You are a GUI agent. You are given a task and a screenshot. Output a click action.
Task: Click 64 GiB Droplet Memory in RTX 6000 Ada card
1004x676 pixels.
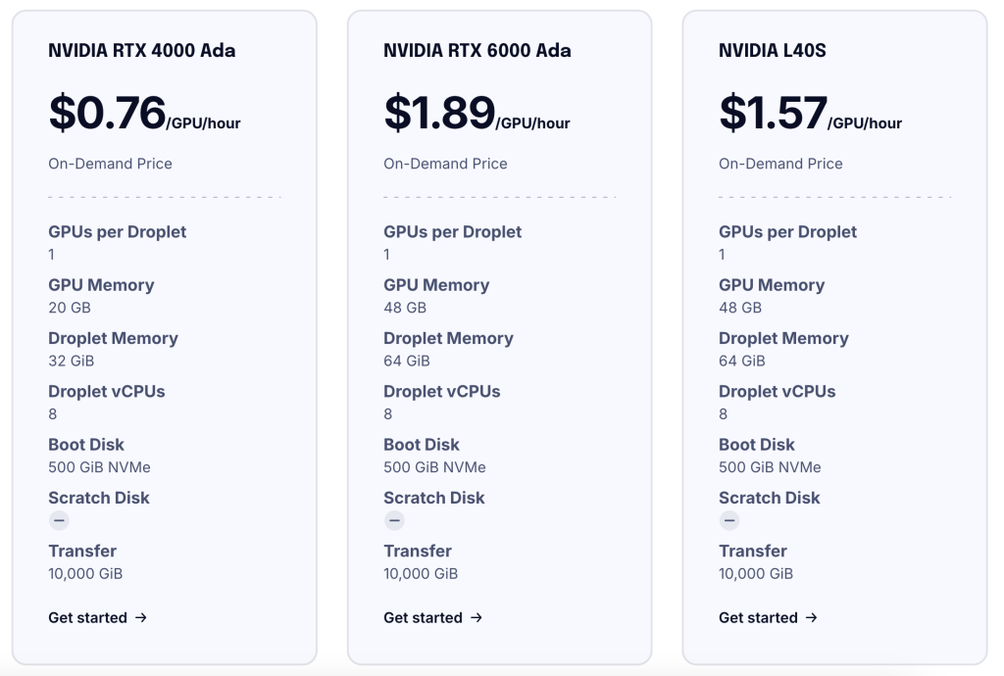click(407, 361)
